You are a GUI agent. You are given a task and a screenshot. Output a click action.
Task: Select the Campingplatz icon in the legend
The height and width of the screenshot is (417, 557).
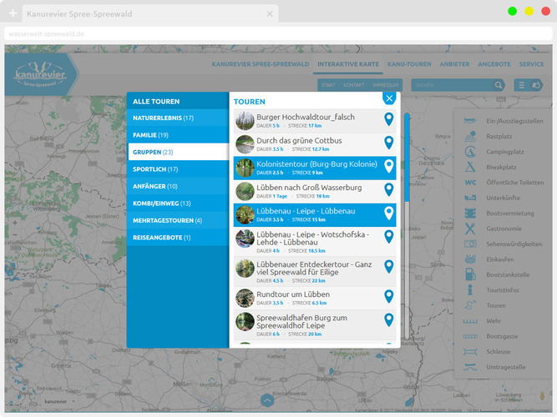[x=471, y=152]
